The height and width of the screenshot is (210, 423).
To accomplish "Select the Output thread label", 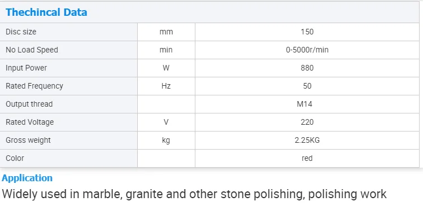I will [29, 104].
